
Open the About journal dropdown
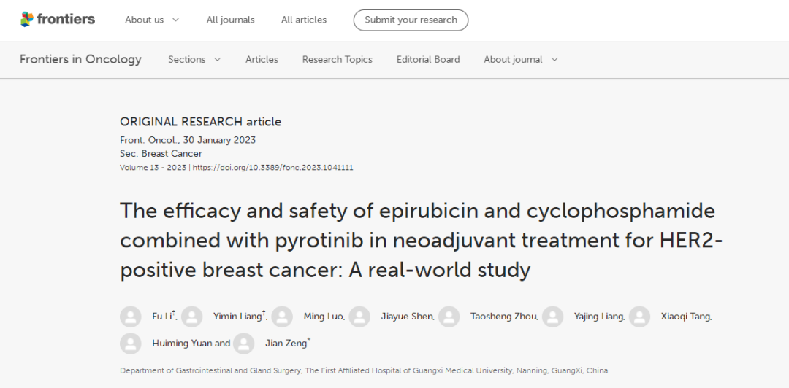[x=520, y=59]
